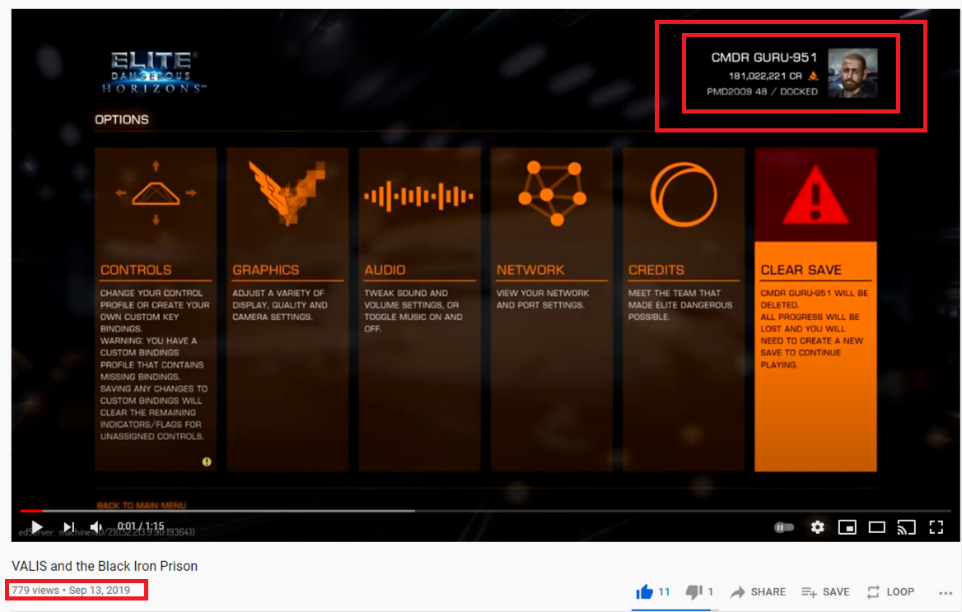Screen dimensions: 962x612
Task: Click the OPTIONS heading
Action: tap(121, 119)
